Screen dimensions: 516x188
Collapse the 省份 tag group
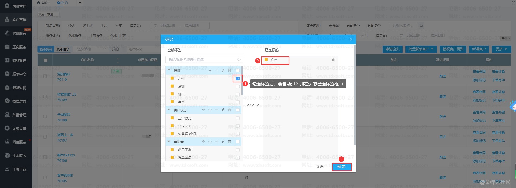pyautogui.click(x=169, y=70)
